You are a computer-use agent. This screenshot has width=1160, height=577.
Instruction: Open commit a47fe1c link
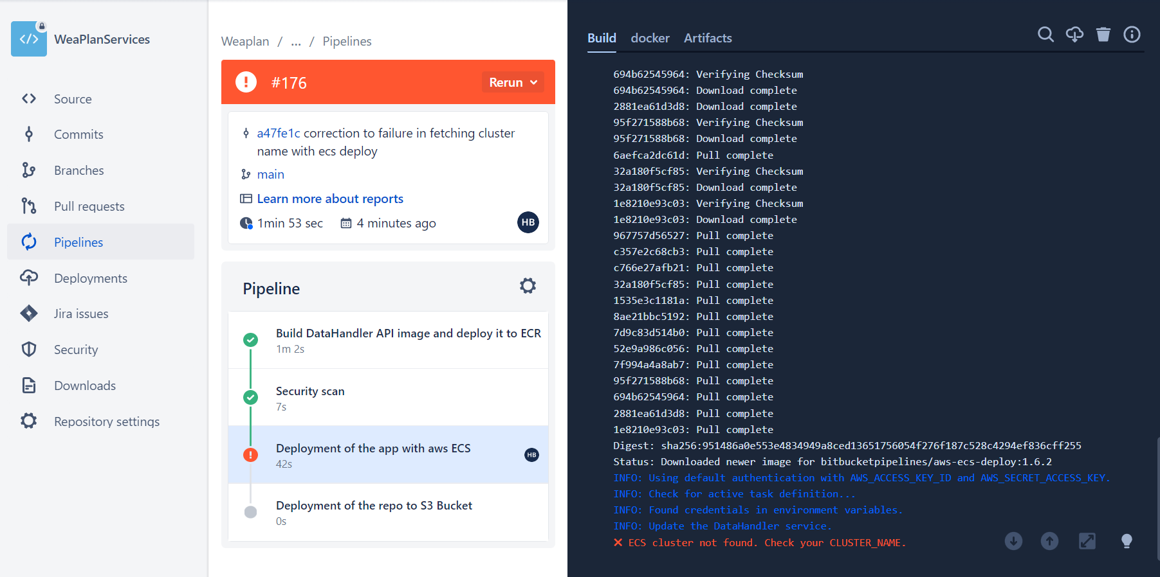tap(279, 133)
